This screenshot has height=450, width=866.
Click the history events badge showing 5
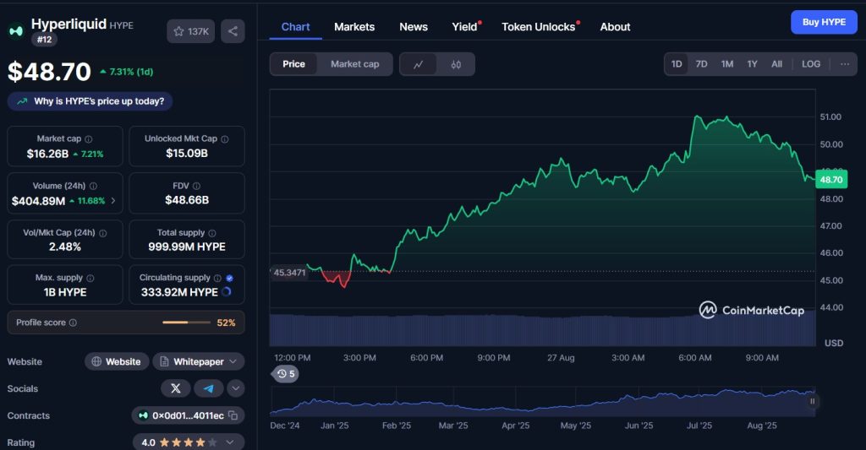coord(286,374)
